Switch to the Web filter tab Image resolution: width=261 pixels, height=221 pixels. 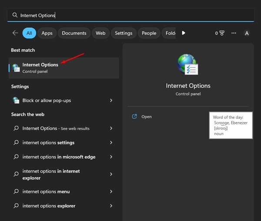click(100, 33)
